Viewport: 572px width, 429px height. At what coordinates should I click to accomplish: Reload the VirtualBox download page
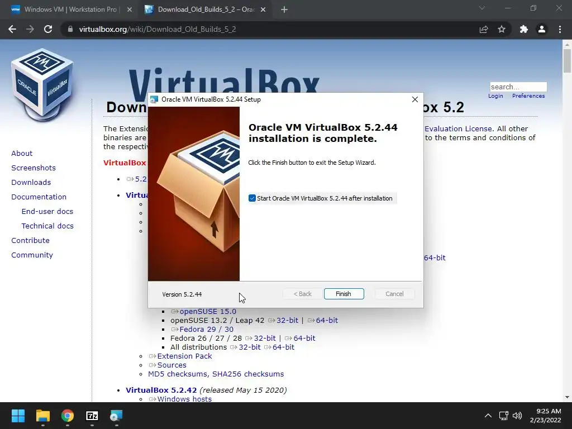pos(48,29)
